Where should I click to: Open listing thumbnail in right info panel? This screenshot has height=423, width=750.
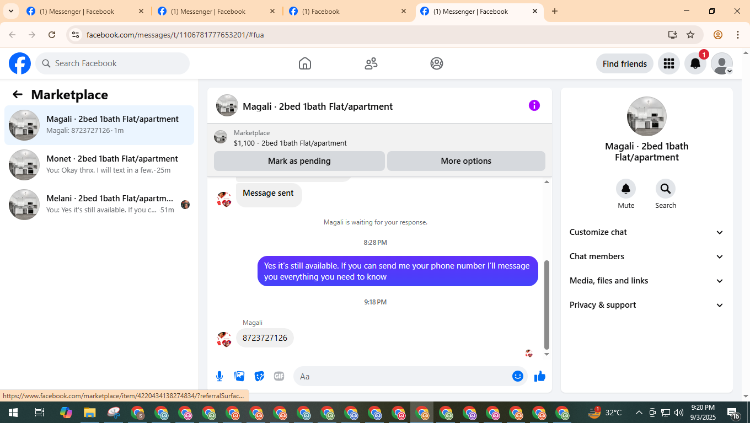point(647,116)
